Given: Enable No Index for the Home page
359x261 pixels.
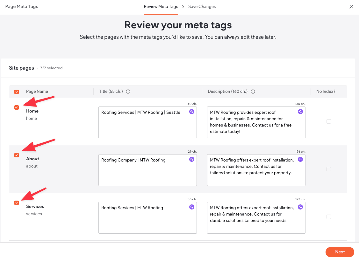Looking at the screenshot, I should (328, 121).
